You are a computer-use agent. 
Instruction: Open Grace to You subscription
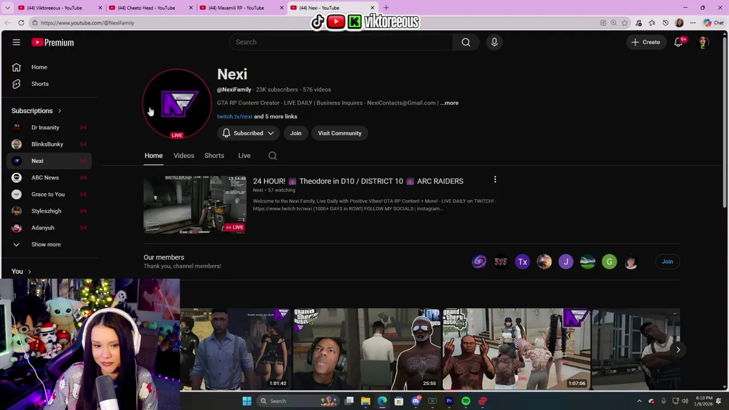49,194
